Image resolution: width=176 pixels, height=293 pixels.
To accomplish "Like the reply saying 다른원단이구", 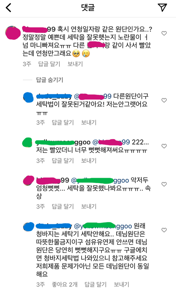I will click(164, 100).
